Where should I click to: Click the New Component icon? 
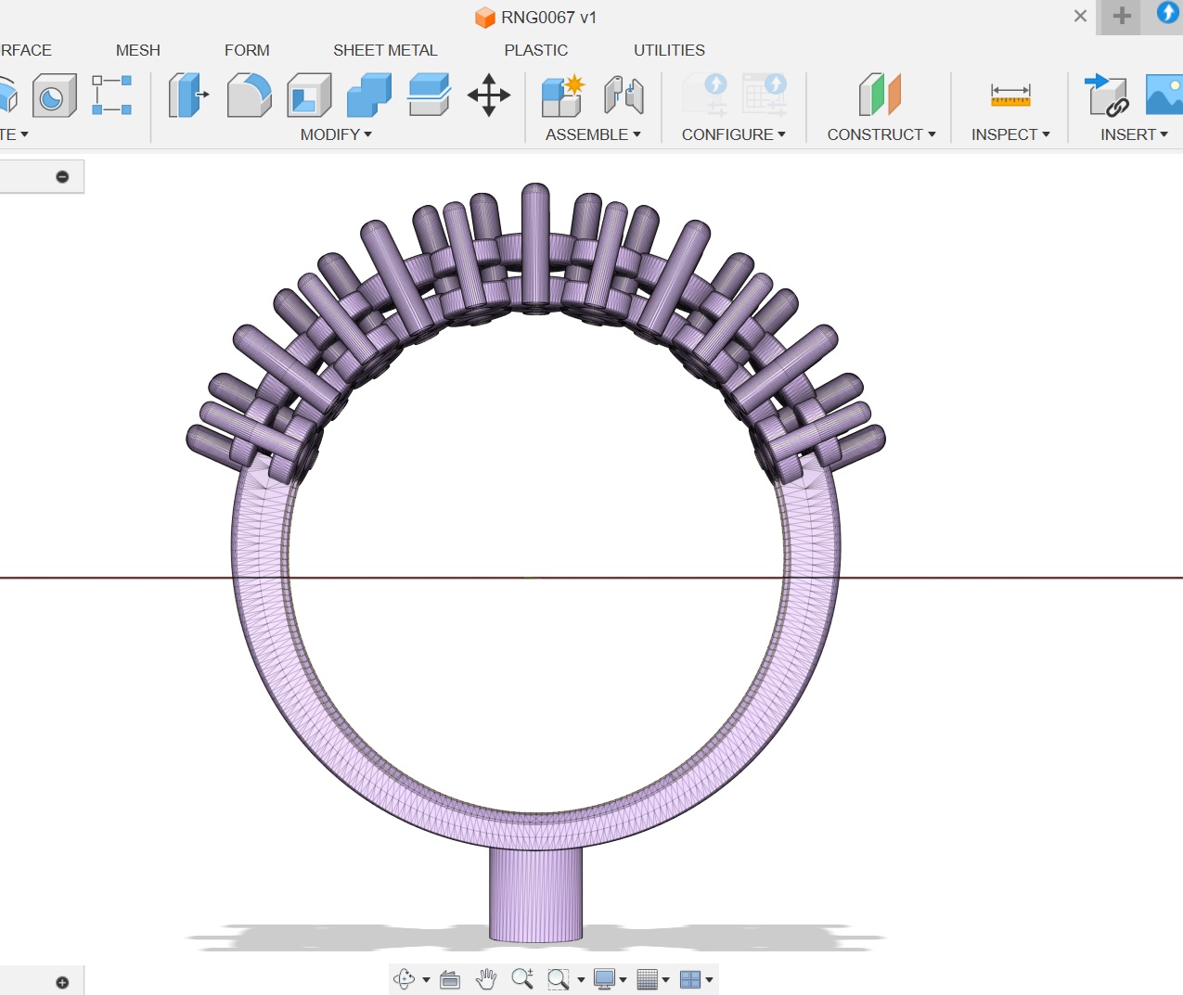[x=563, y=96]
